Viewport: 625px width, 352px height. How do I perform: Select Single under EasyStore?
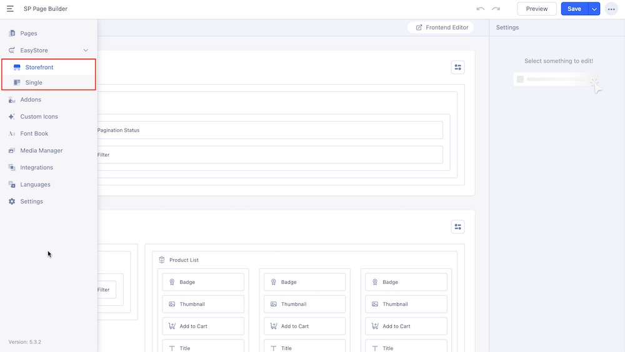click(34, 82)
